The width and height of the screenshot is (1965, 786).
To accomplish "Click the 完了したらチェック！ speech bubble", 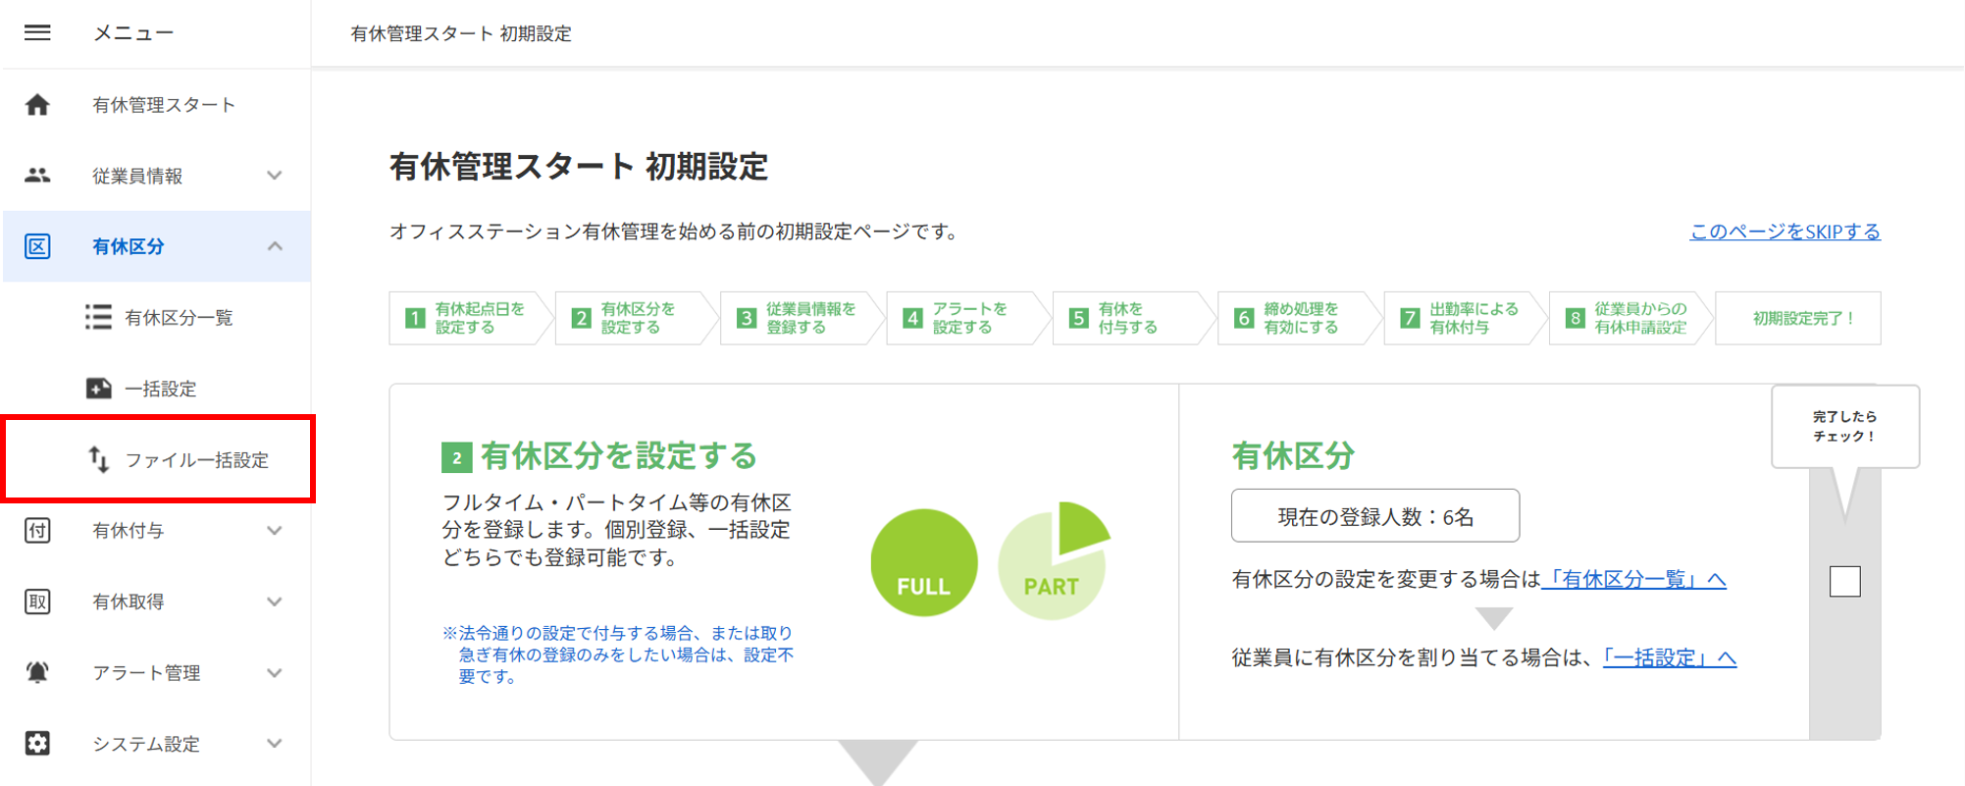I will point(1845,427).
